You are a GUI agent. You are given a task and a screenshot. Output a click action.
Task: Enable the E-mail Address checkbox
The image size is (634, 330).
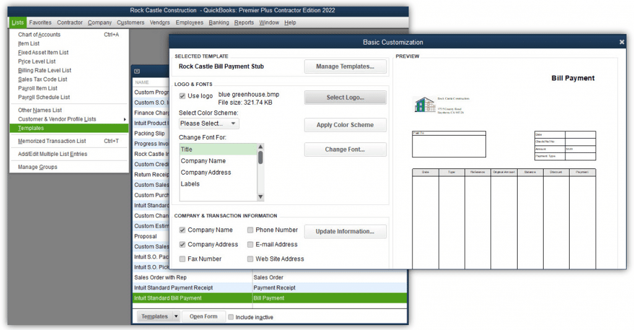[250, 245]
